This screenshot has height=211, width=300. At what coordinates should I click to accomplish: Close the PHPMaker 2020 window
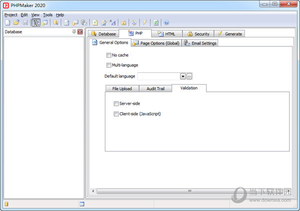coord(288,4)
